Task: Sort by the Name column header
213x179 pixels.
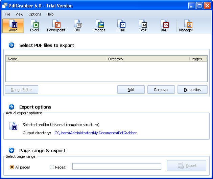Action: (56, 59)
